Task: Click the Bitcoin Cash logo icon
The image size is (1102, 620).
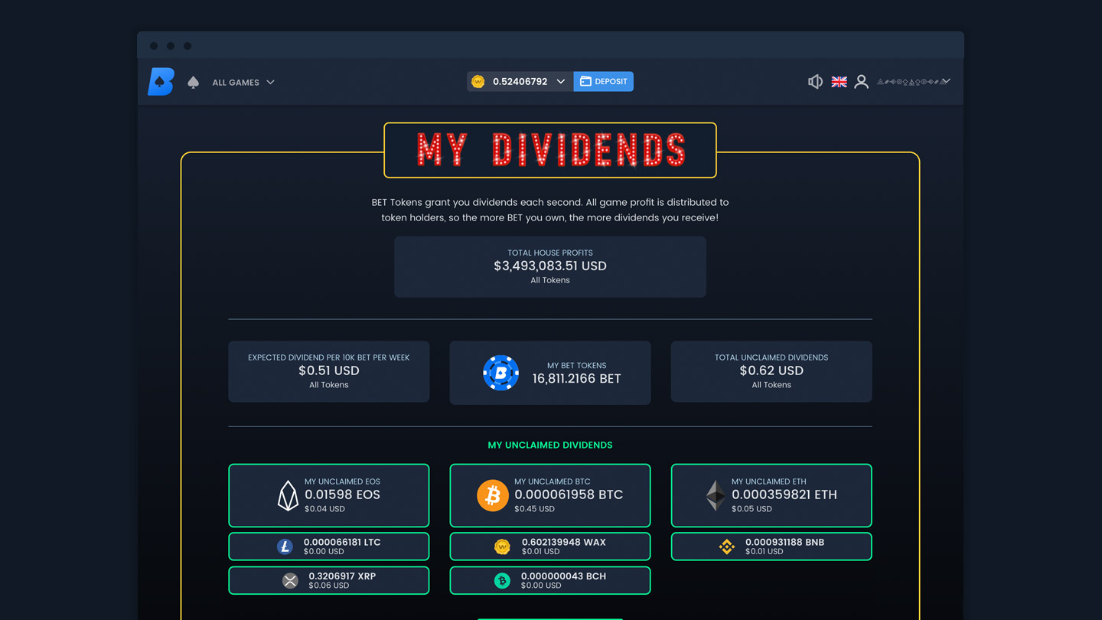Action: click(502, 581)
